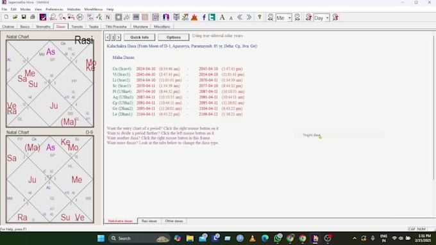Image resolution: width=436 pixels, height=245 pixels.
Task: Click the Cn (Srav4) maha dasa row
Action: pyautogui.click(x=178, y=69)
